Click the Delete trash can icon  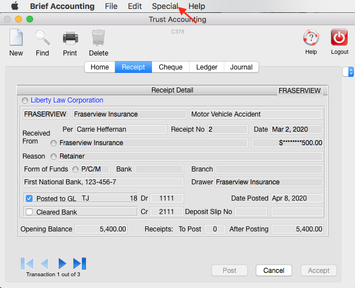click(98, 38)
